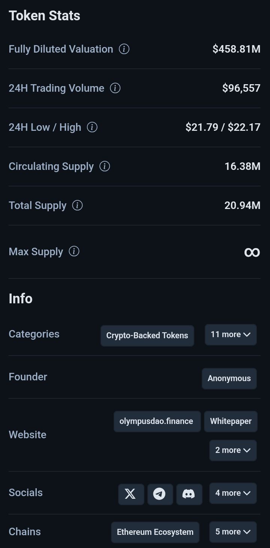The image size is (270, 548).
Task: Click the infinity Max Supply value
Action: [252, 252]
